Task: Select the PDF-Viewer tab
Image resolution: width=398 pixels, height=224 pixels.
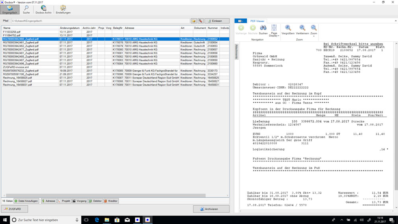Action: [x=258, y=21]
